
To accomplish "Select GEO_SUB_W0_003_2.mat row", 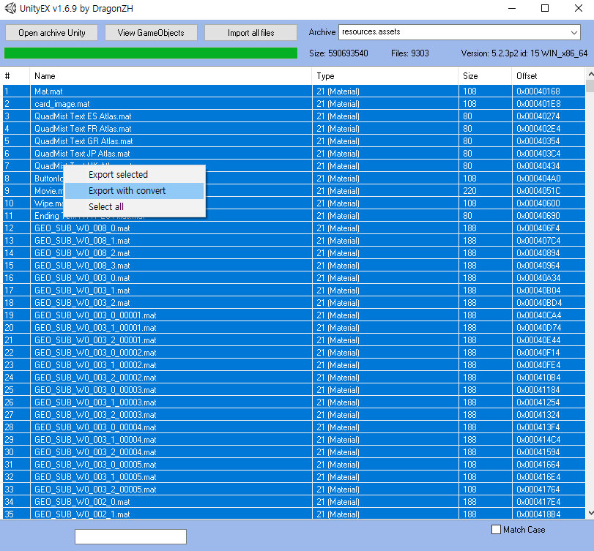I will 294,303.
